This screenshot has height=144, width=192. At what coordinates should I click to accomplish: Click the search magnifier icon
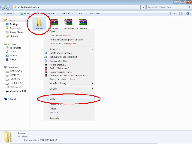coord(189,7)
